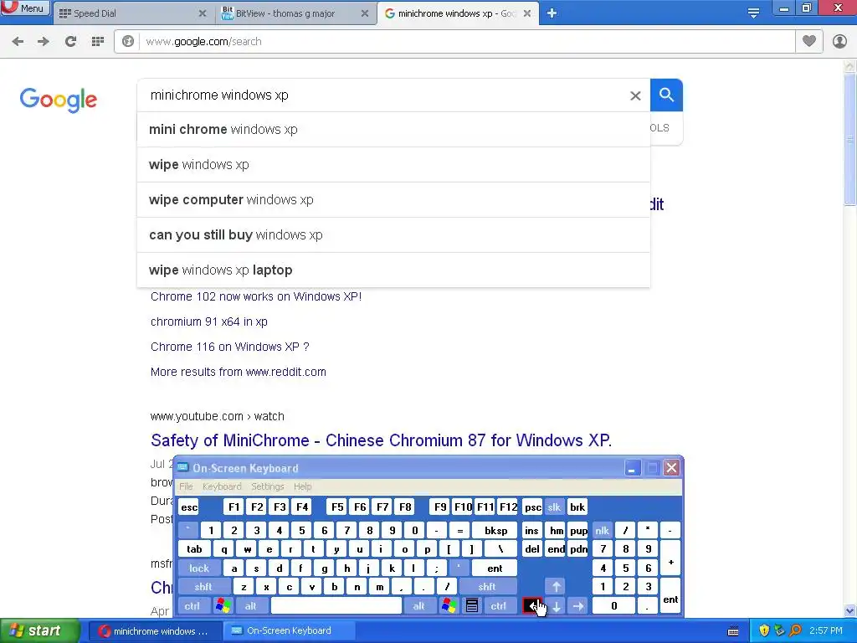Click the space bar on On-Screen Keyboard

point(336,606)
